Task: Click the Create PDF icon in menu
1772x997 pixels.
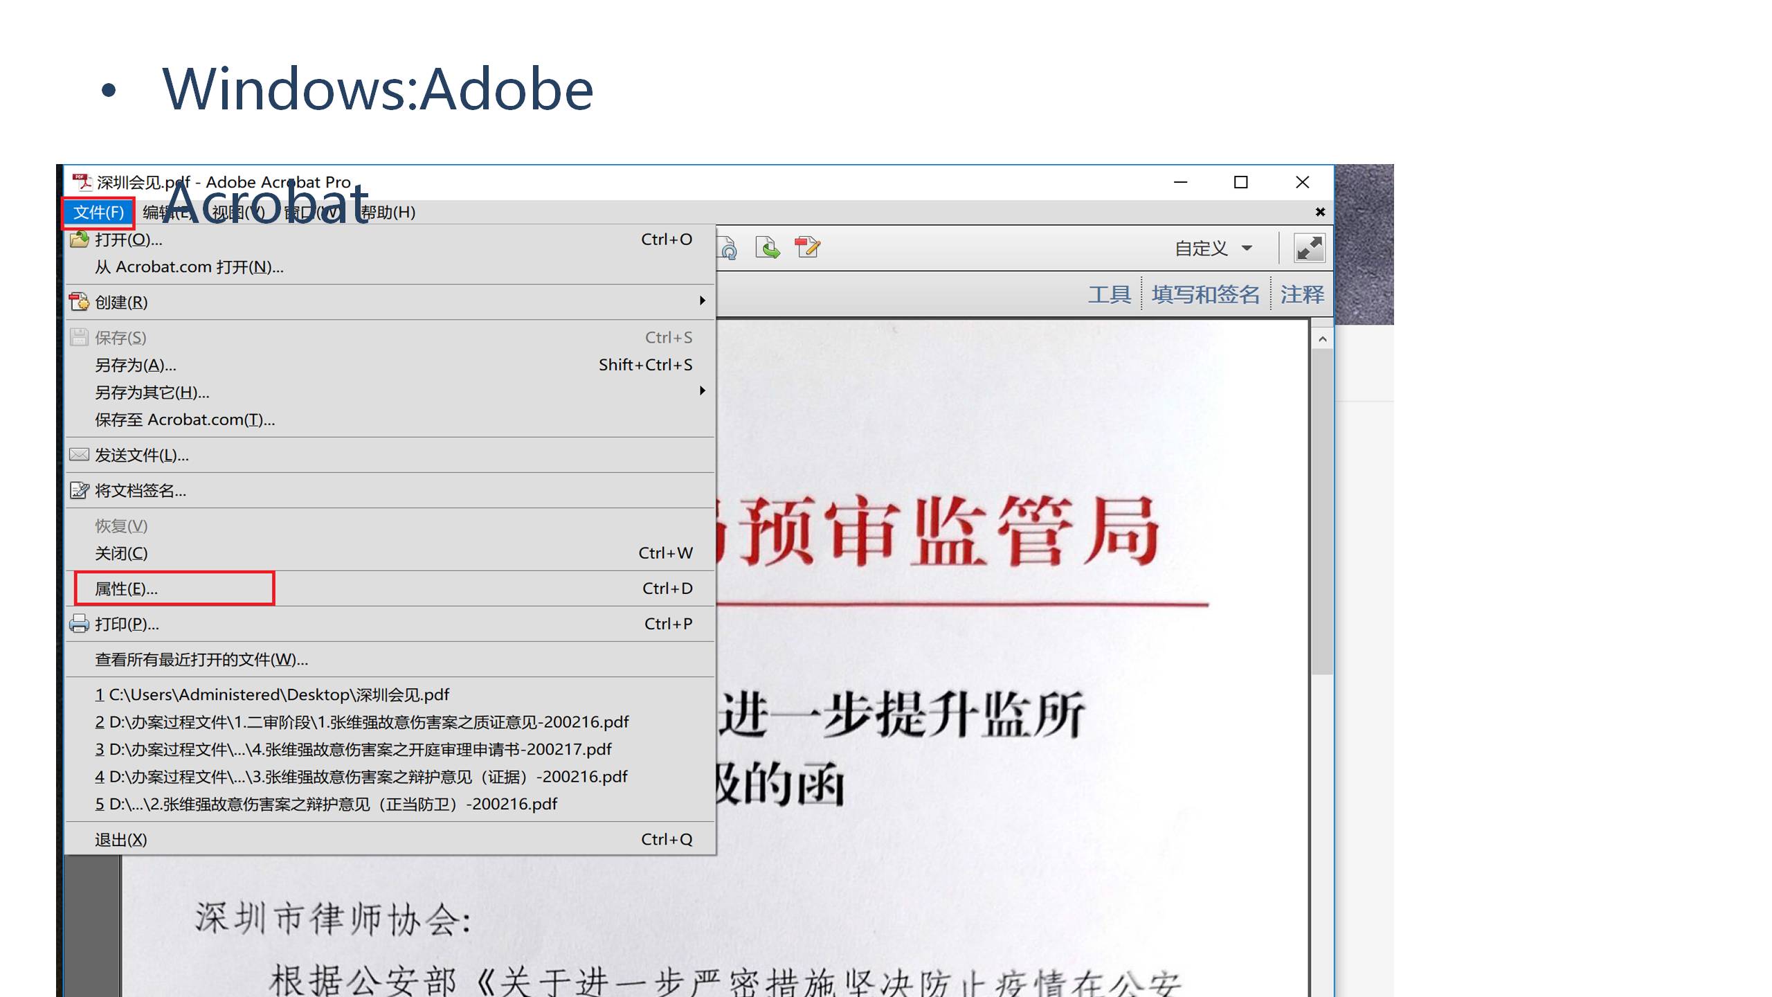Action: point(80,302)
